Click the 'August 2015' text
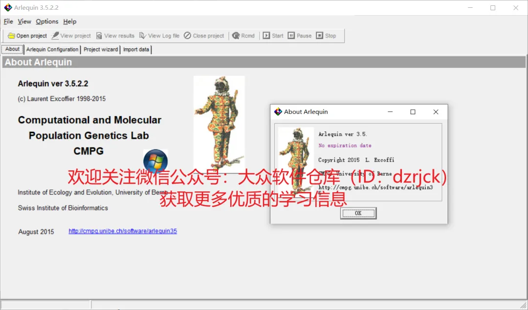 point(36,232)
